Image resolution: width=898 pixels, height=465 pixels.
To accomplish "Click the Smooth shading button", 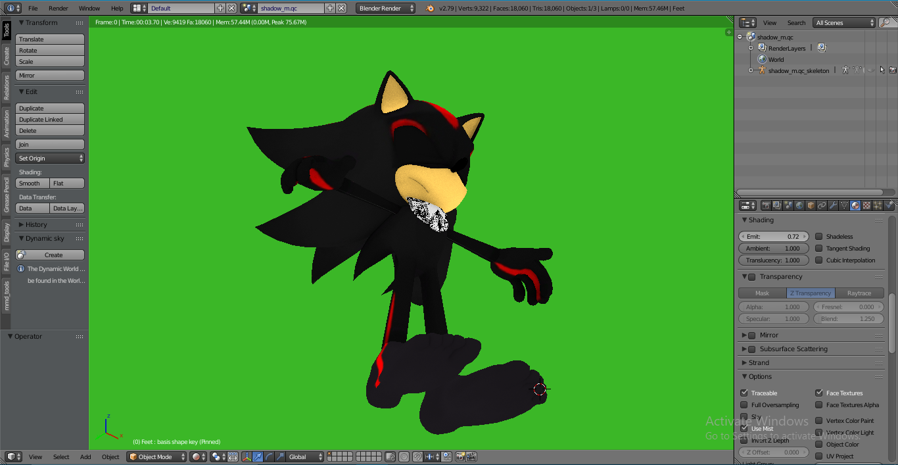I will [33, 184].
